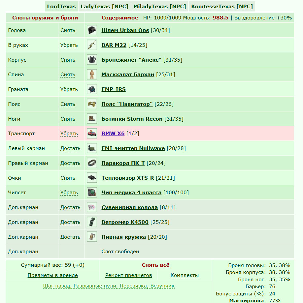The height and width of the screenshot is (303, 303).
Task: Click the Шлем Urban Ops helmet icon
Action: pos(92,30)
